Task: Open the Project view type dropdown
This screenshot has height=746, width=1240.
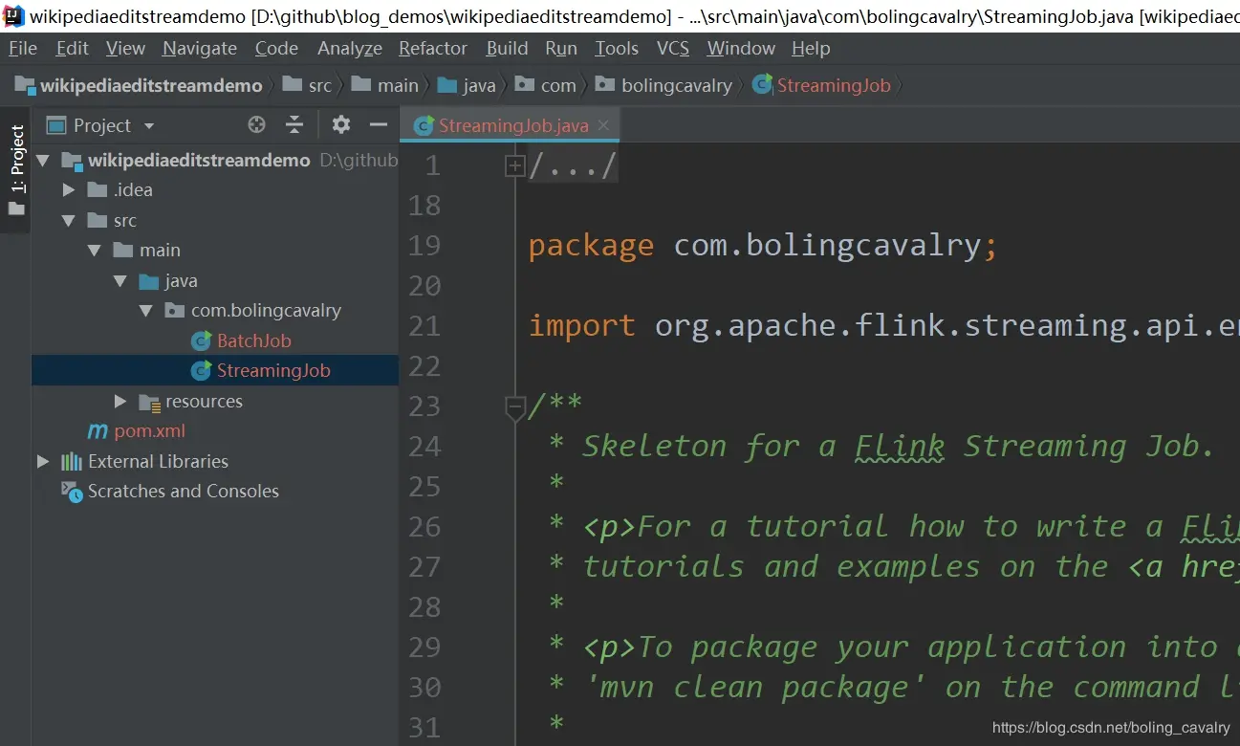Action: tap(148, 126)
